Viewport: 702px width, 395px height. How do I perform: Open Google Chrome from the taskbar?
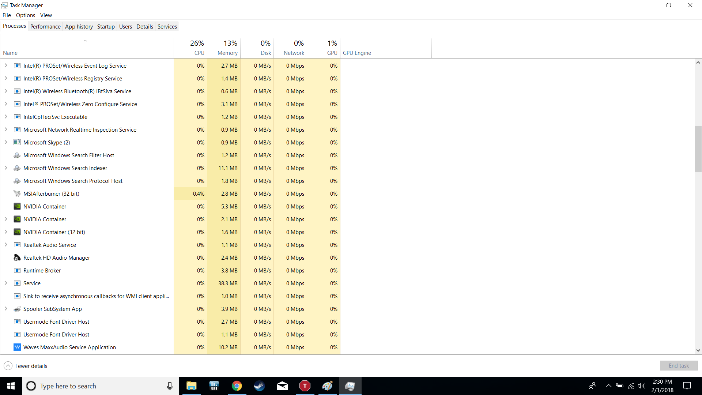point(237,386)
